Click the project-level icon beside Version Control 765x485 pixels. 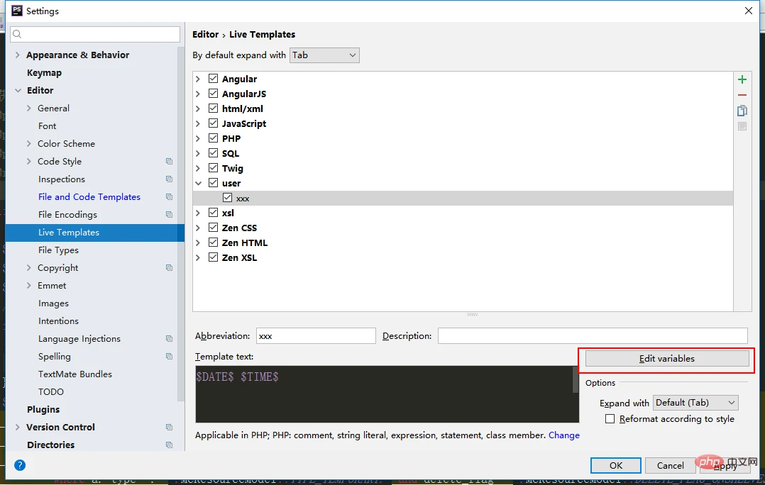coord(169,428)
